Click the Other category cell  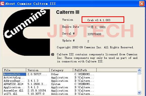coord(55,74)
